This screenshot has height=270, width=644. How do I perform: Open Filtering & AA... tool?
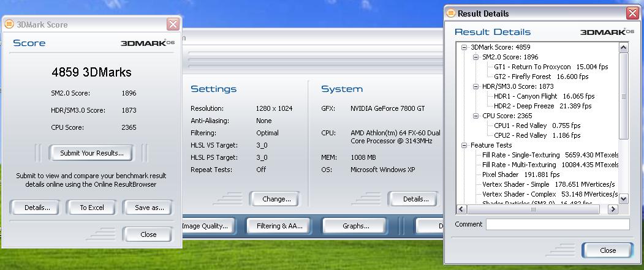point(279,226)
